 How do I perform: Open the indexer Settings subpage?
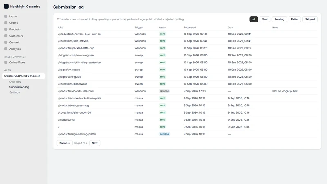pos(14,92)
